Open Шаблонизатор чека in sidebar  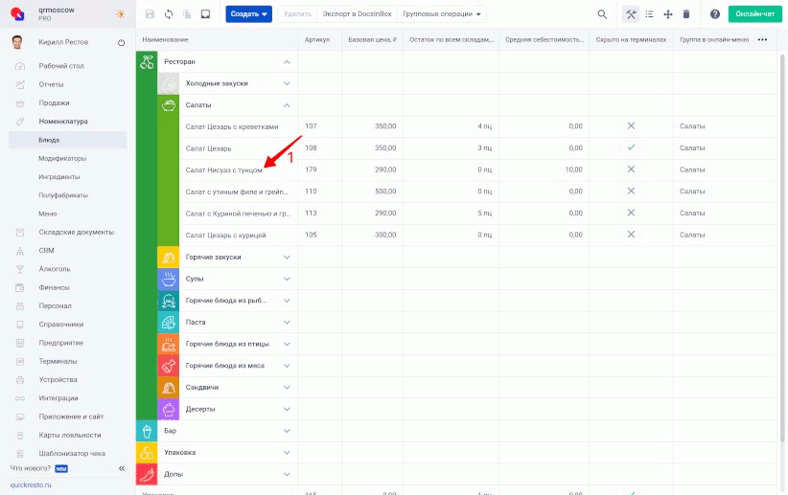(x=72, y=453)
